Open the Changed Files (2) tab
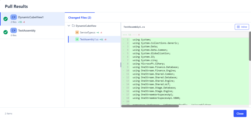Screen dimensions: 251x118 pos(80,18)
